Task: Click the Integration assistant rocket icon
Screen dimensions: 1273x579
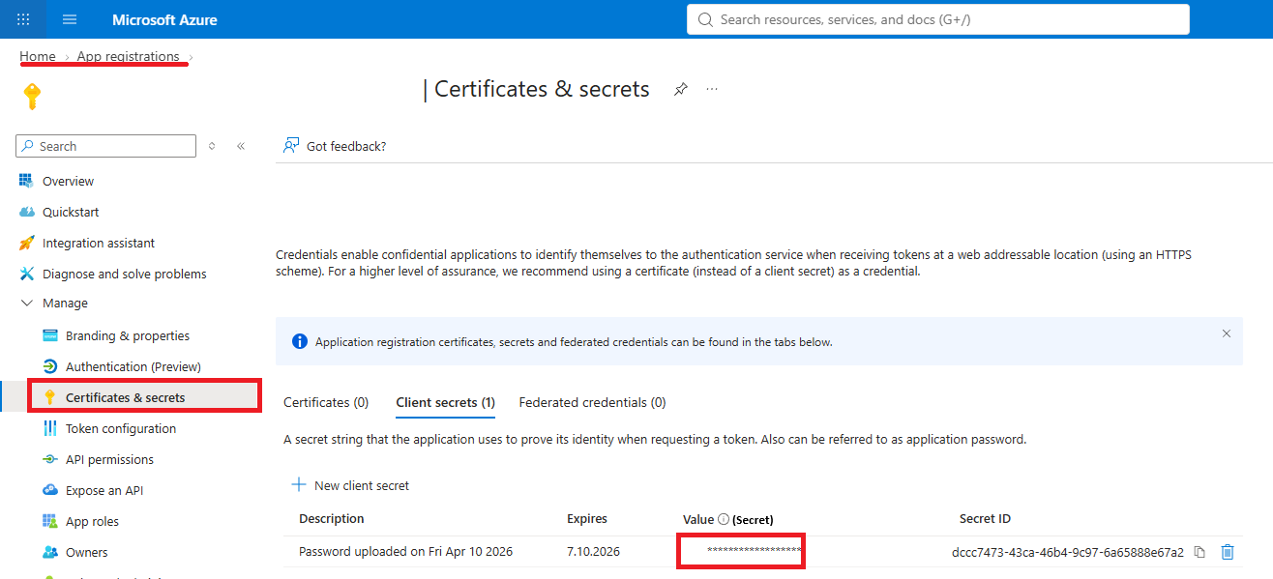Action: pyautogui.click(x=27, y=243)
